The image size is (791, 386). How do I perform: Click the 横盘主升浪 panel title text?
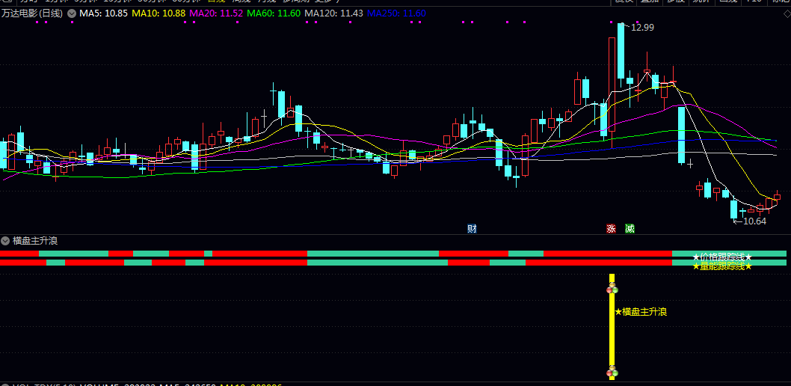tap(35, 241)
